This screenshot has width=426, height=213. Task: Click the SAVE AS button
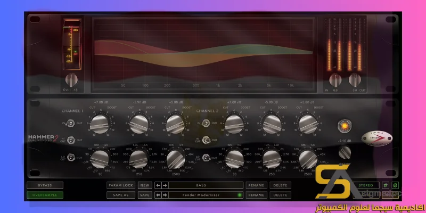pyautogui.click(x=121, y=195)
